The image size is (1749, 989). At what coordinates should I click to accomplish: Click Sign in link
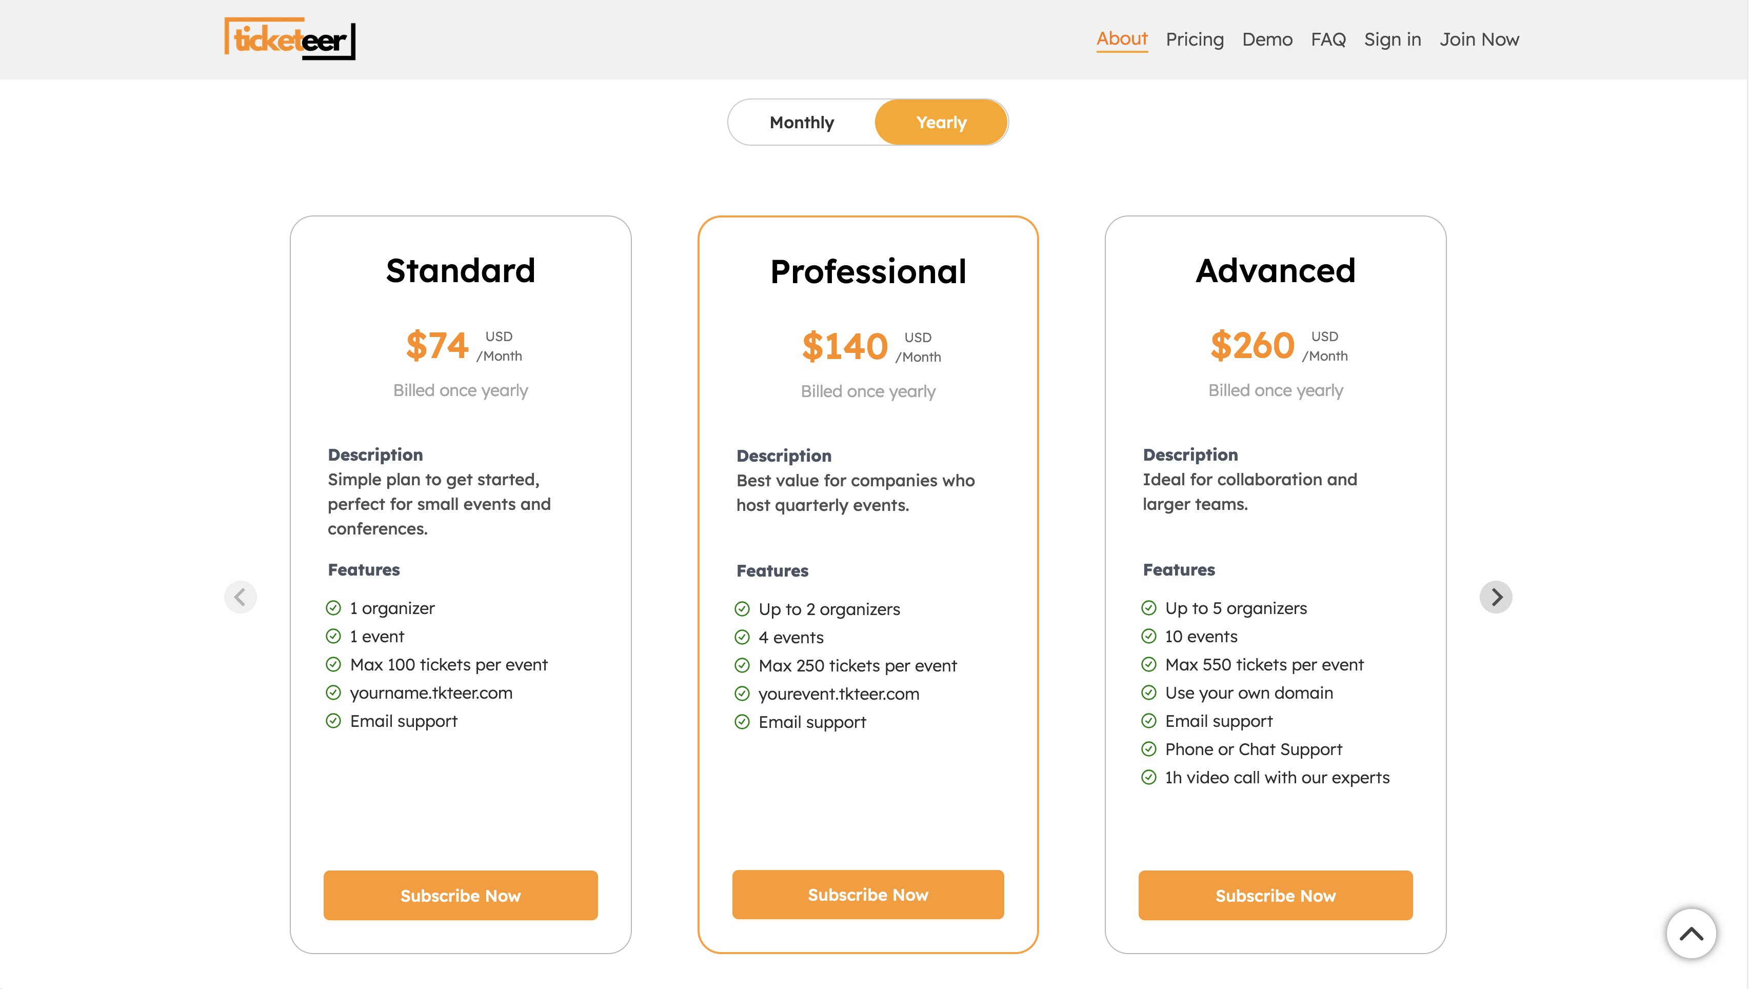[x=1392, y=39]
